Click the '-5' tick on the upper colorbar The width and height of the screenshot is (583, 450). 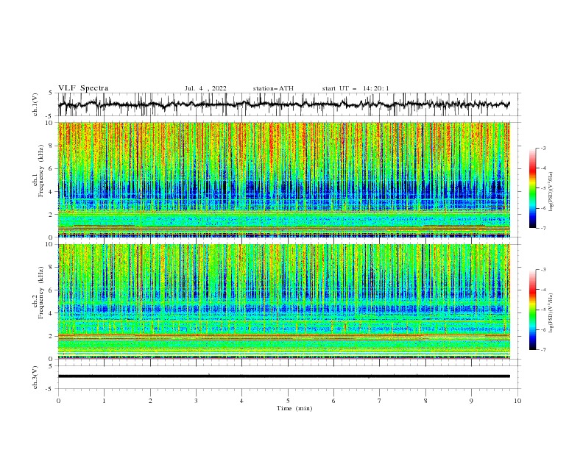(x=543, y=188)
